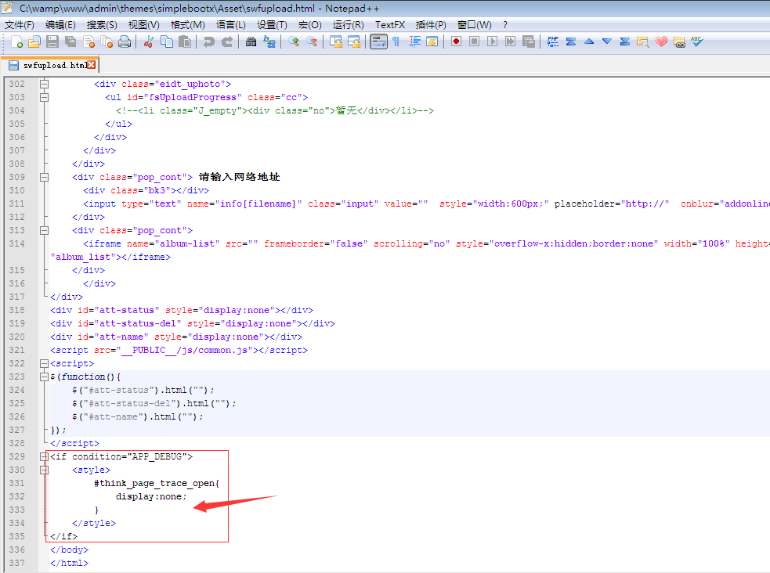
Task: Stop macro recording with the square icon
Action: (474, 41)
